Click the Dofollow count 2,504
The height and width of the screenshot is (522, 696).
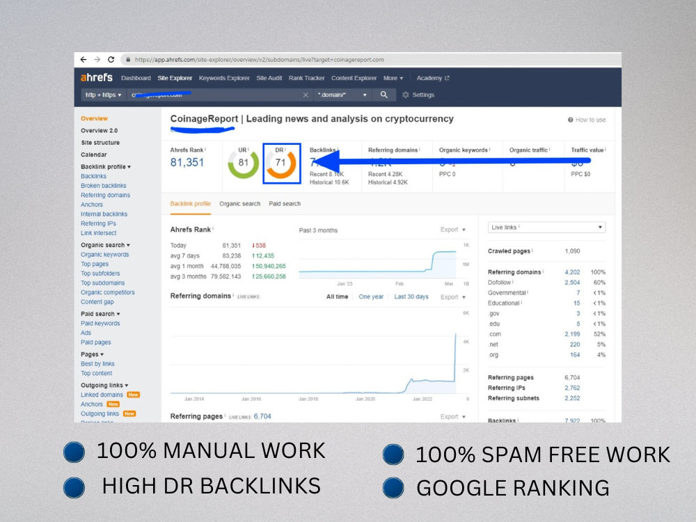point(572,283)
